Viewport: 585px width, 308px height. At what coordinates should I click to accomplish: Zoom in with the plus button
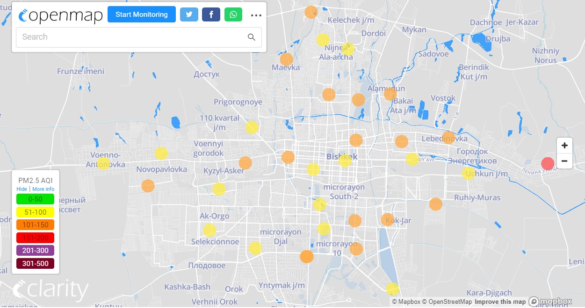point(564,145)
